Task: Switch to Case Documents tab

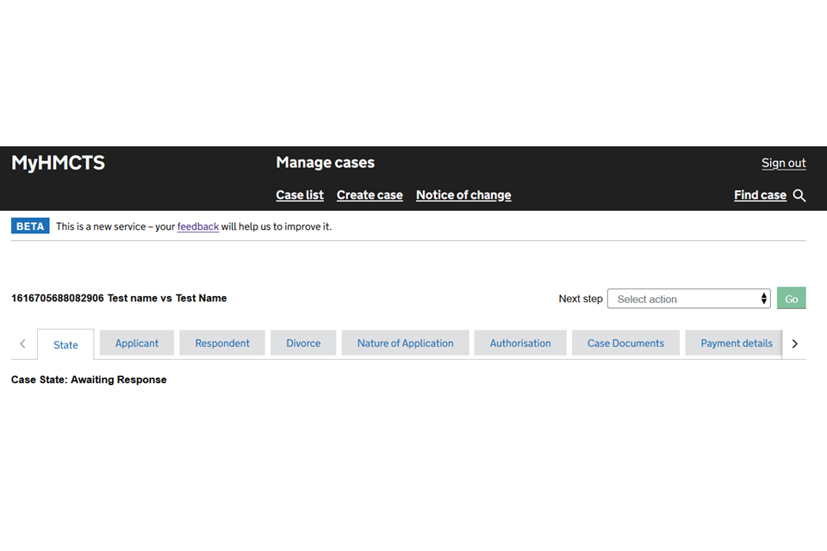Action: pos(625,343)
